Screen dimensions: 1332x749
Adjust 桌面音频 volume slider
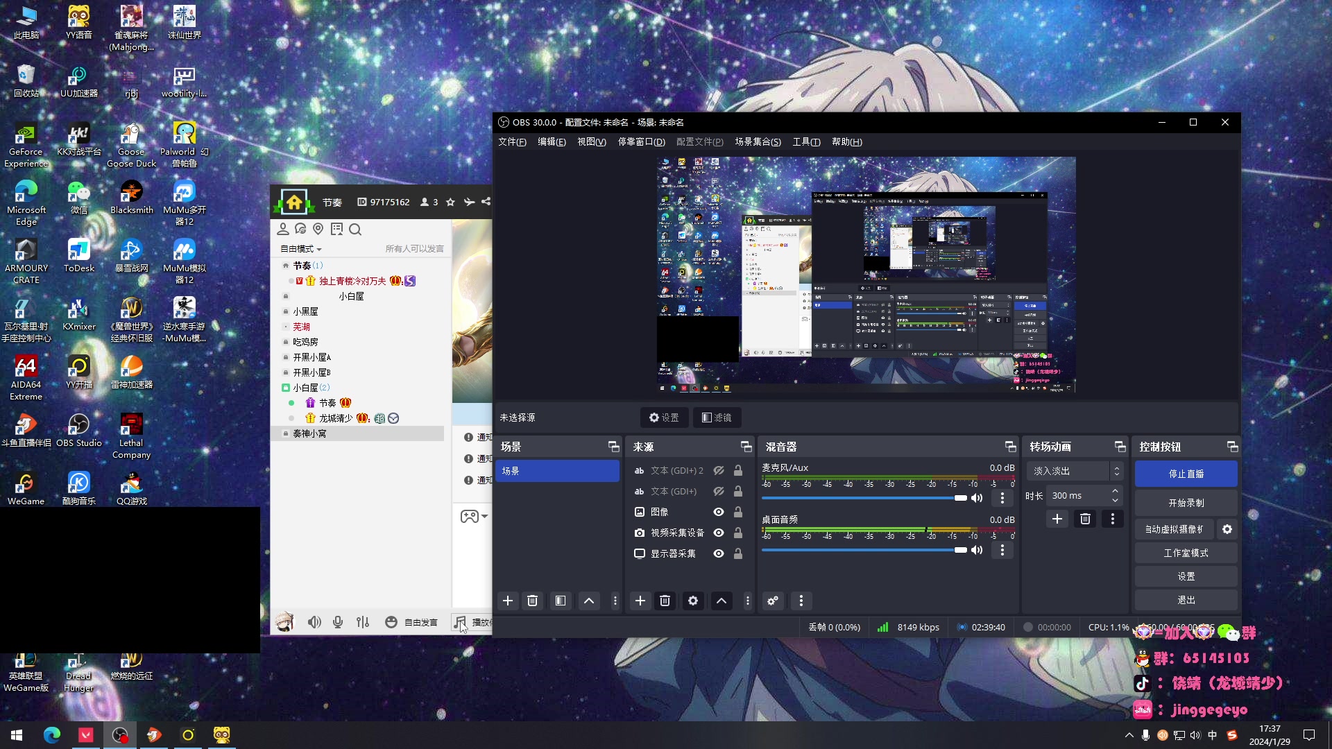pyautogui.click(x=864, y=550)
